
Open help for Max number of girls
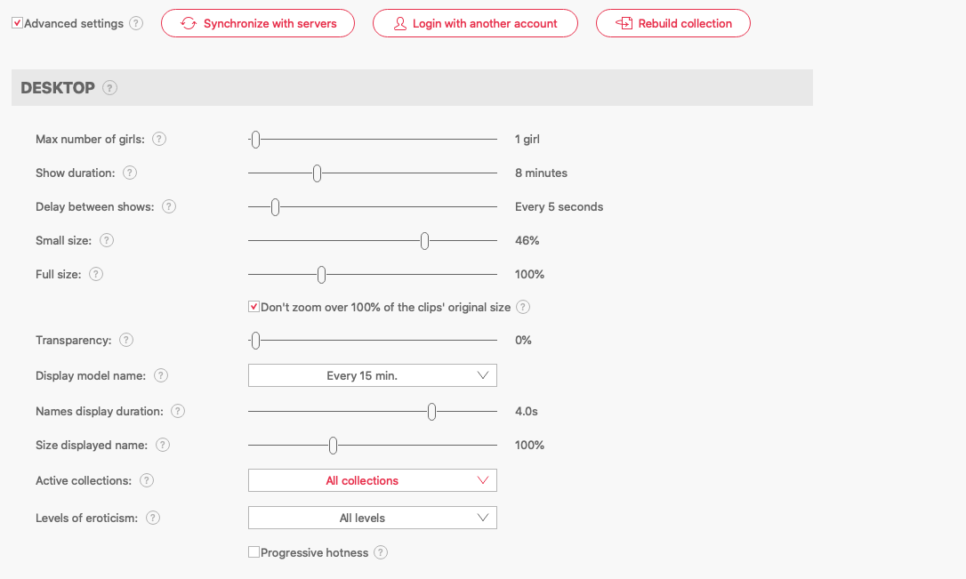point(159,140)
